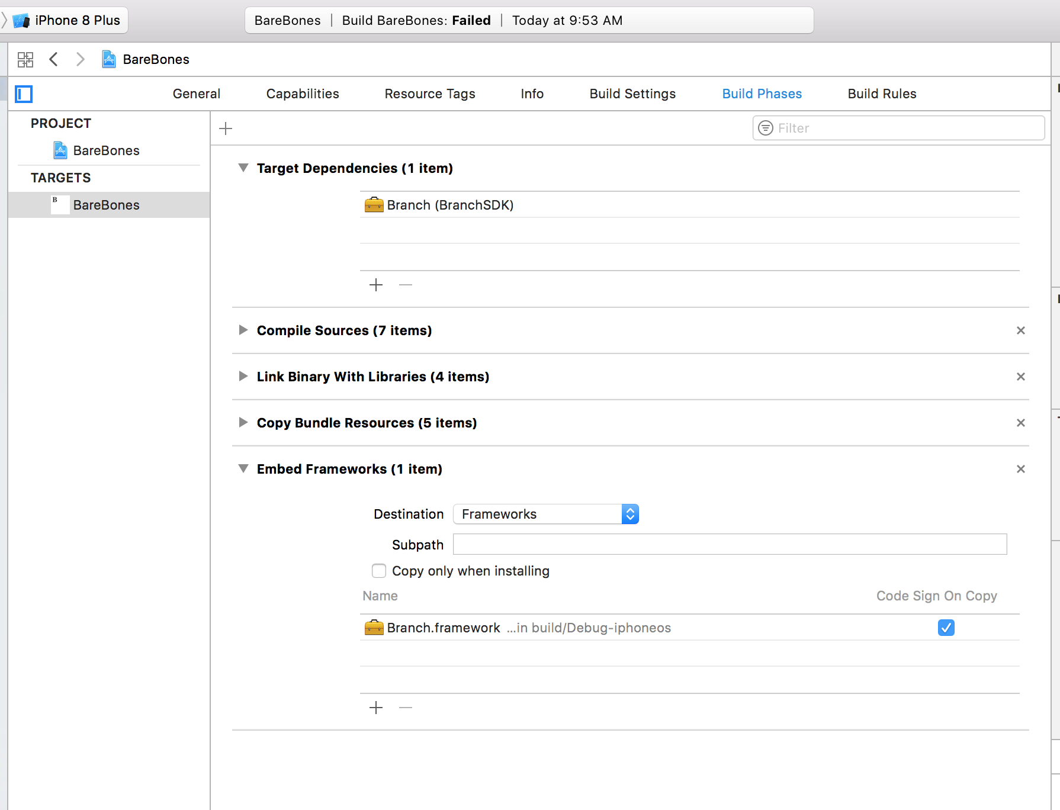Click the BareBones target app icon
The height and width of the screenshot is (810, 1060).
point(60,205)
